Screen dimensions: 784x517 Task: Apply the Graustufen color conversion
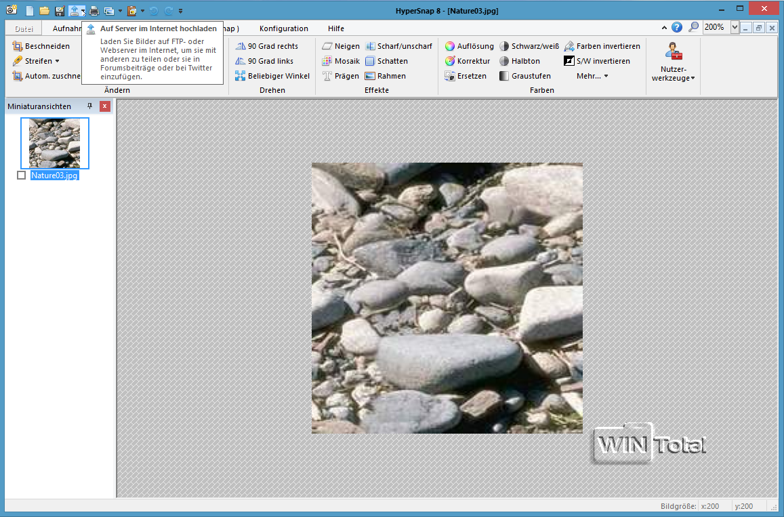click(x=524, y=76)
